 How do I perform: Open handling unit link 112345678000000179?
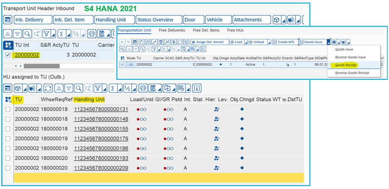pyautogui.click(x=101, y=139)
